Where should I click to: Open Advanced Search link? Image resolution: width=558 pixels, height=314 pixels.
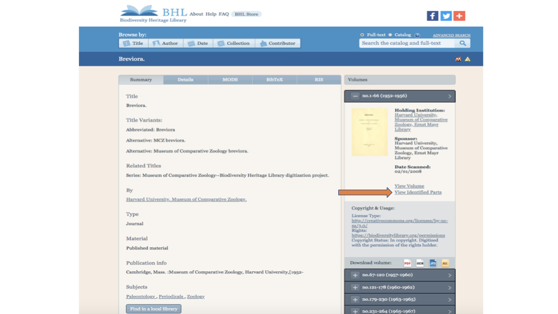pyautogui.click(x=451, y=35)
